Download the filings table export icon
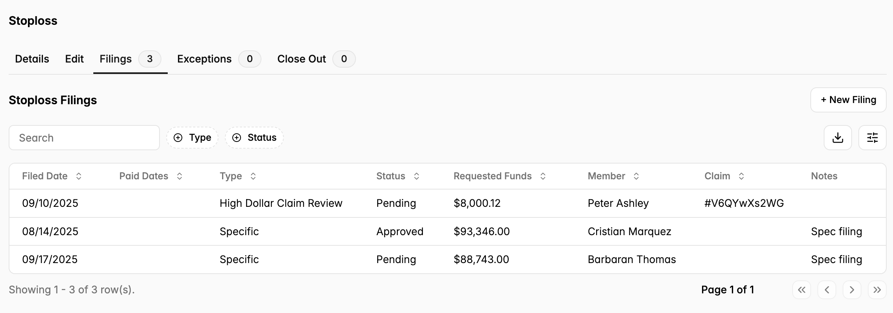The height and width of the screenshot is (313, 893). [x=838, y=138]
